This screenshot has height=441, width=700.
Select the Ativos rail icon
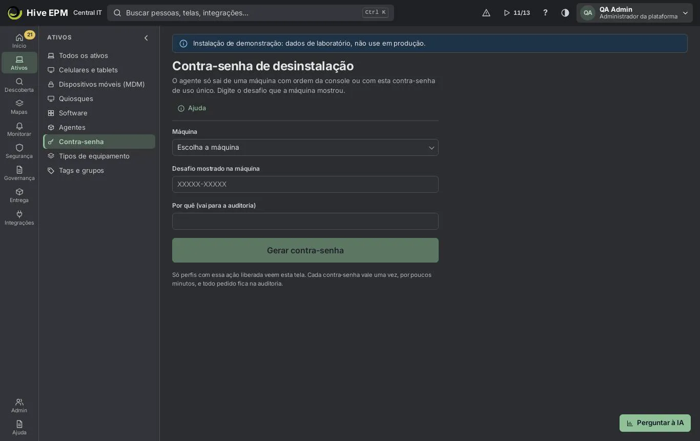19,63
